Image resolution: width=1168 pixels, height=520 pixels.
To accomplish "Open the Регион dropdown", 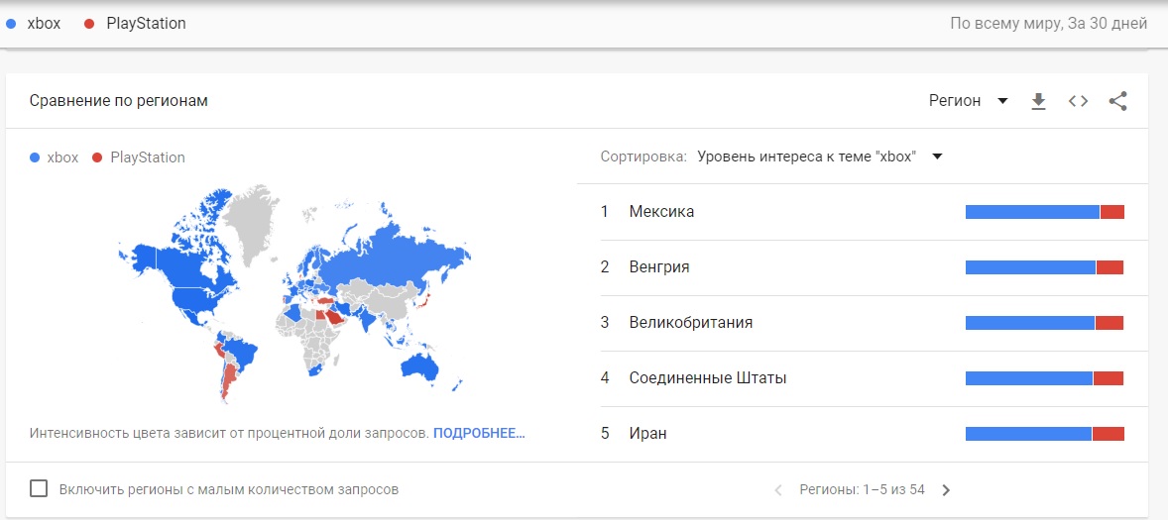I will point(968,101).
